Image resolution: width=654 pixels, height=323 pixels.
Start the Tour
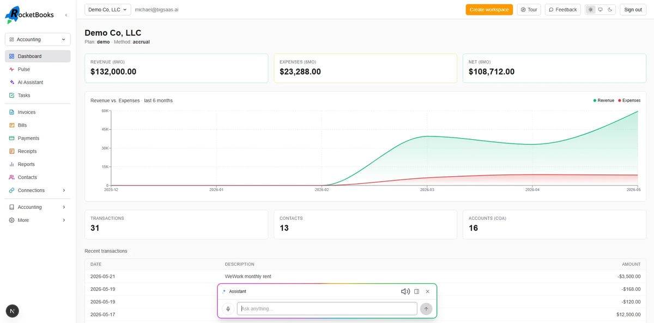529,9
